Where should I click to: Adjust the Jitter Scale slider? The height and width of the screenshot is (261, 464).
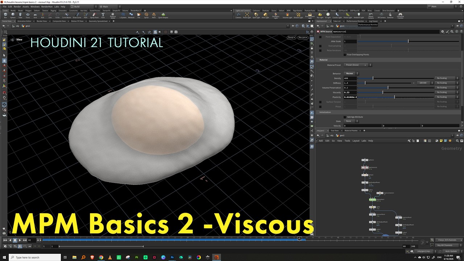408,41
